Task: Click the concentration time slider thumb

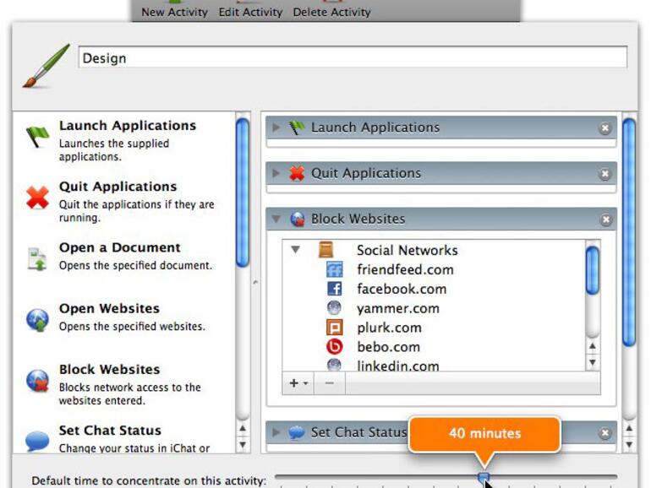Action: tap(484, 478)
